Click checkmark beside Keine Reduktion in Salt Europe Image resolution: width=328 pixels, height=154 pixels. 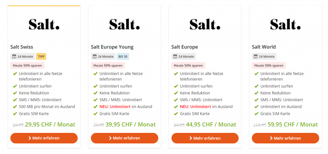176,93
